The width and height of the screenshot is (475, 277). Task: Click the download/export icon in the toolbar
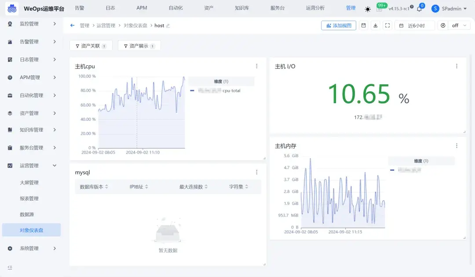(376, 25)
